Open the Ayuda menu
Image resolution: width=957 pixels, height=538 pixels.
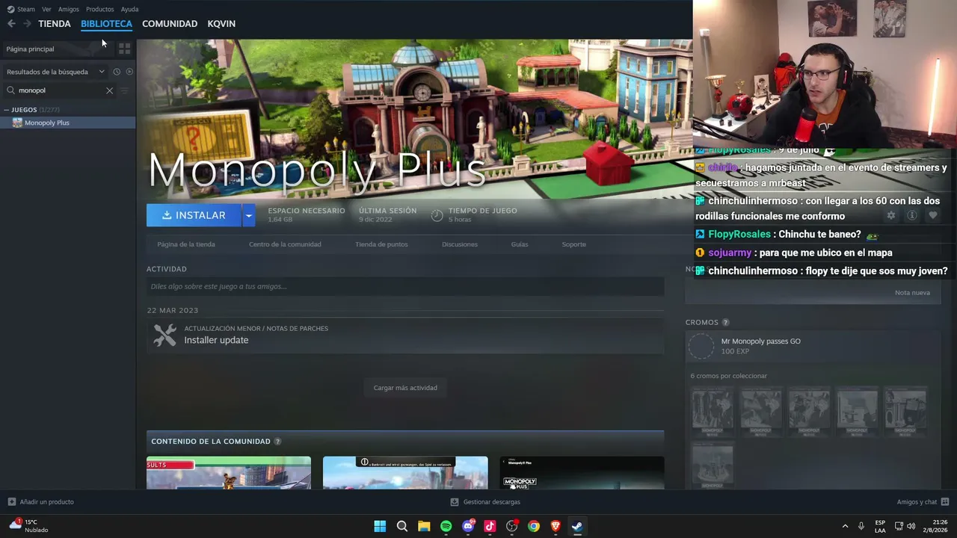coord(129,9)
